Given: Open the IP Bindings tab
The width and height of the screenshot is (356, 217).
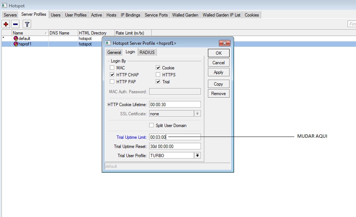Looking at the screenshot, I should (130, 15).
